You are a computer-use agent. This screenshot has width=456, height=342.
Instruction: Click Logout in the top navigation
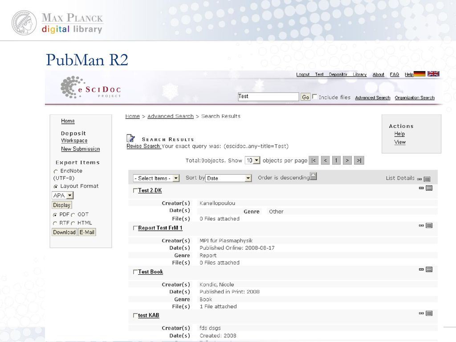pos(303,74)
